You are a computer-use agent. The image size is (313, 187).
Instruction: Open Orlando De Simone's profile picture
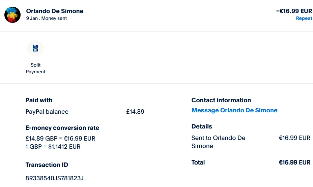click(x=12, y=15)
